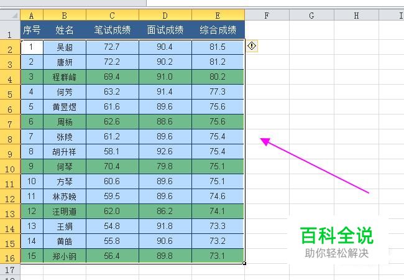Select the cell with name 黄昱煜
Screen dimensions: 404x280
click(x=65, y=107)
